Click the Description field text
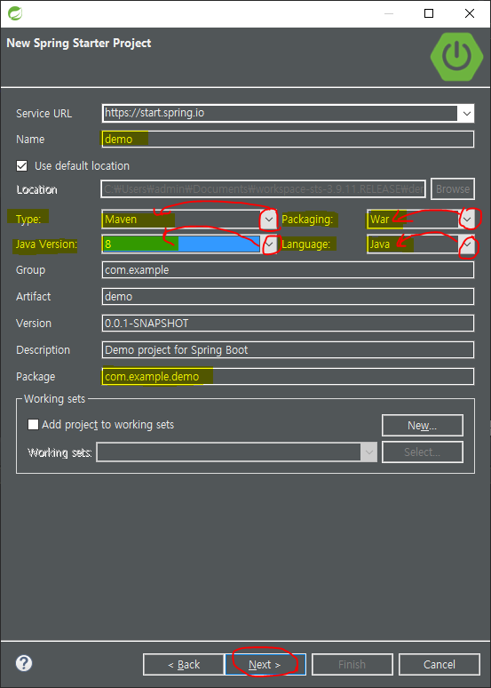 tap(288, 350)
